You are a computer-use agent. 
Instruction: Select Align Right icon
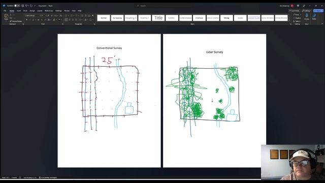(73, 20)
